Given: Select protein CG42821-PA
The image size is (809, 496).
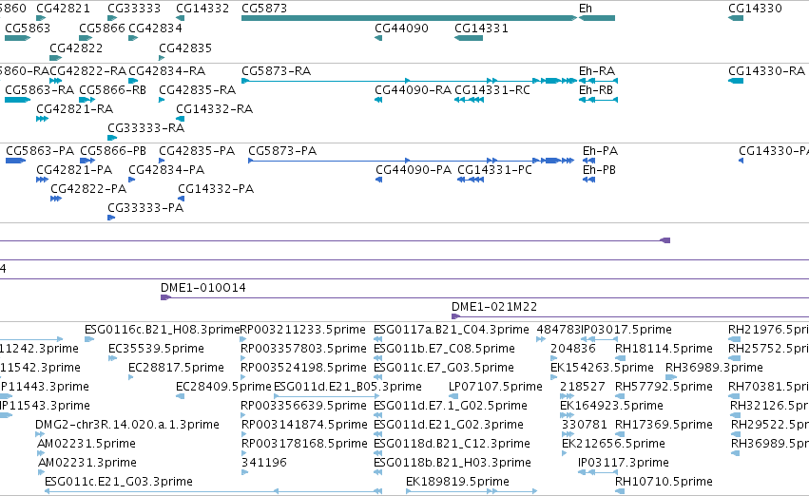Looking at the screenshot, I should coord(43,180).
